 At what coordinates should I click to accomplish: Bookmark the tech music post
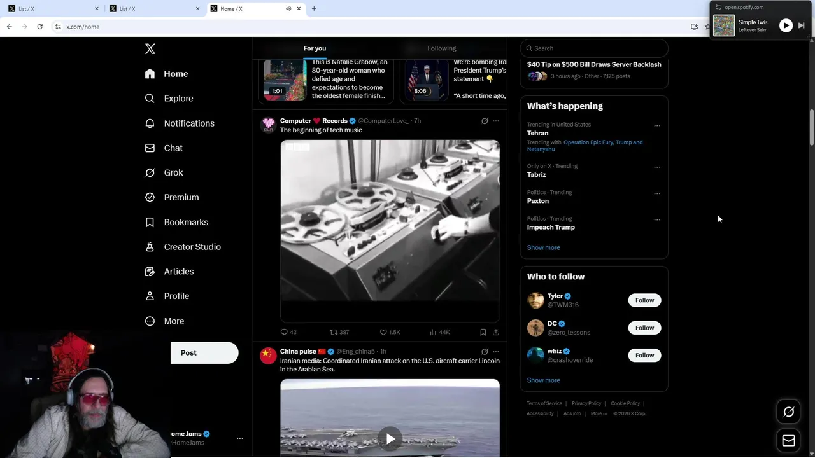483,332
